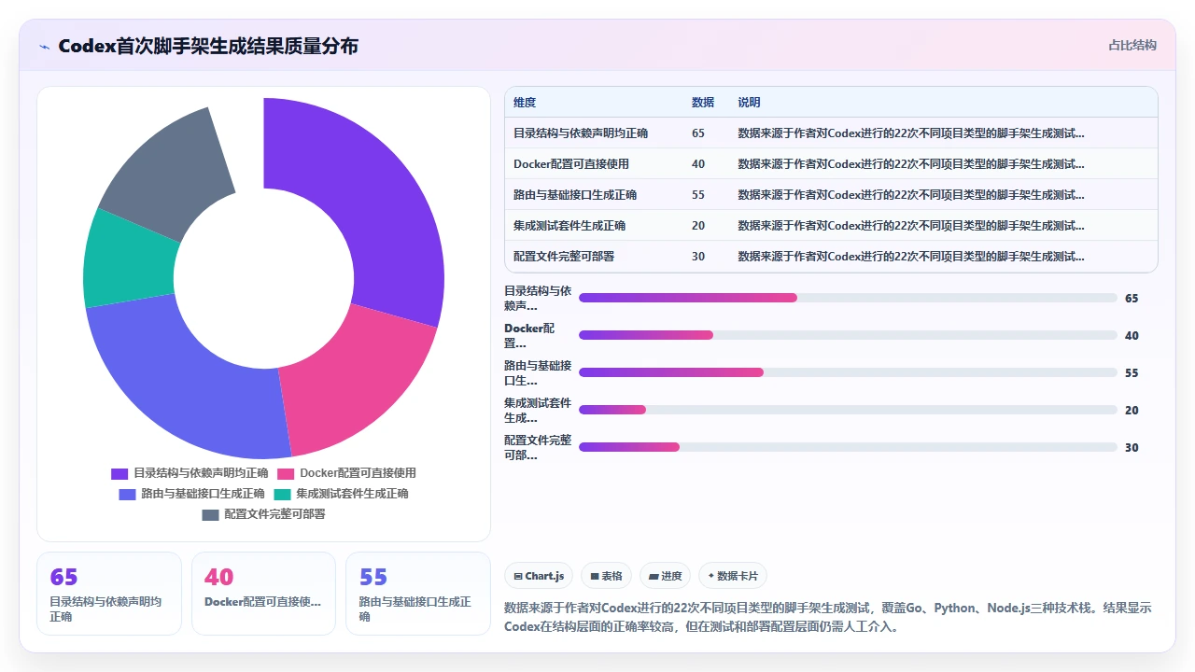Click the 占比结构 label in header
The width and height of the screenshot is (1195, 672).
[1132, 45]
